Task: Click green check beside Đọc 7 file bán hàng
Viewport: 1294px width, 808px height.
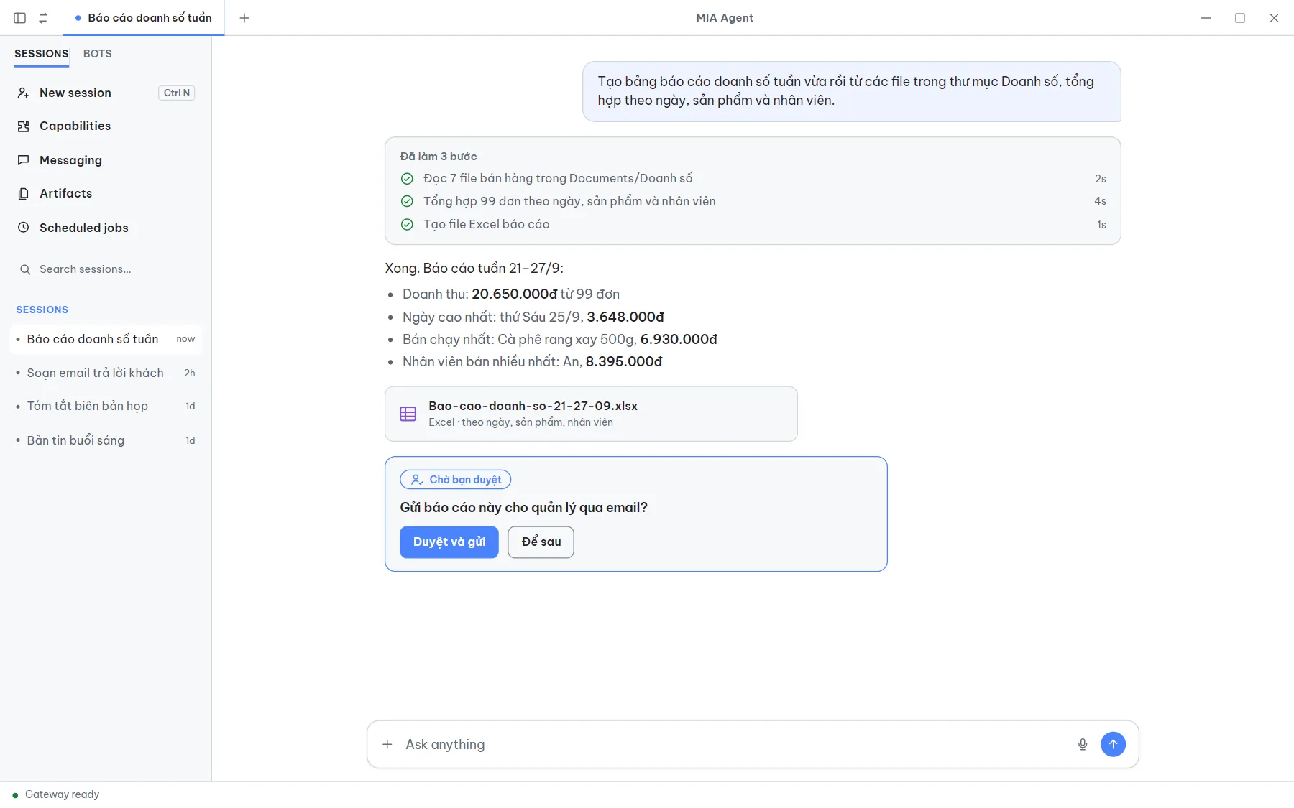Action: tap(407, 179)
